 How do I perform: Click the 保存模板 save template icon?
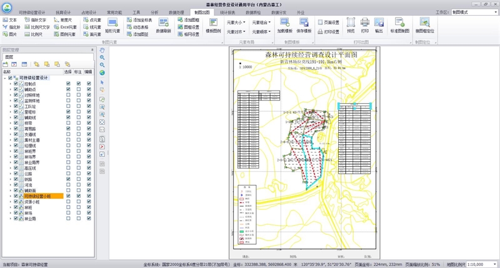[x=304, y=24]
